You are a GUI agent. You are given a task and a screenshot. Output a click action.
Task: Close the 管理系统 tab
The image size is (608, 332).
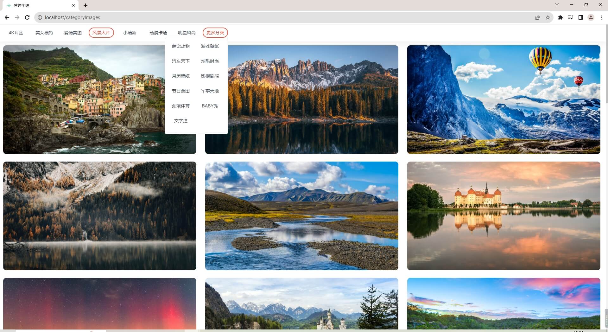73,5
